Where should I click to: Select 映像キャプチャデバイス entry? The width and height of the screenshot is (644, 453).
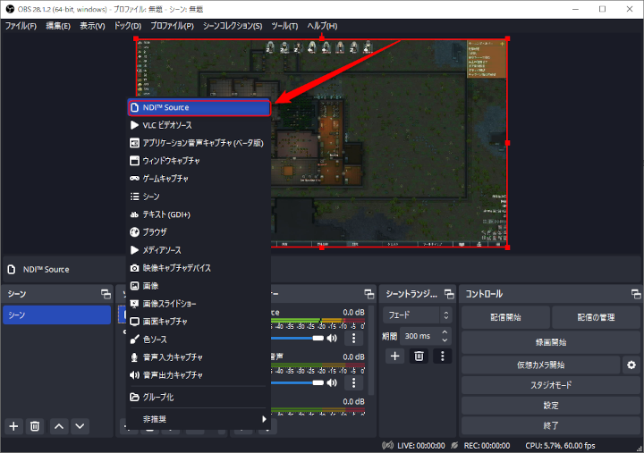pos(199,268)
